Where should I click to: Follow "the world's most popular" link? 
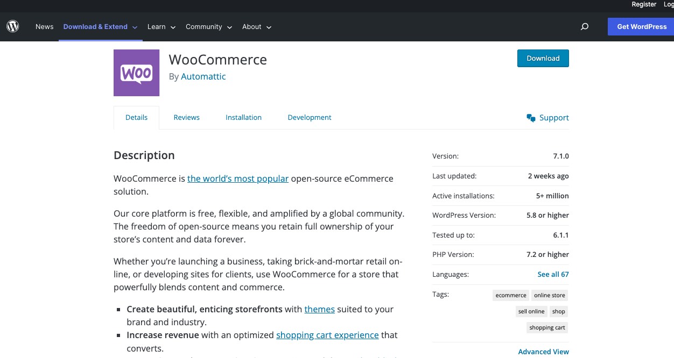(238, 178)
